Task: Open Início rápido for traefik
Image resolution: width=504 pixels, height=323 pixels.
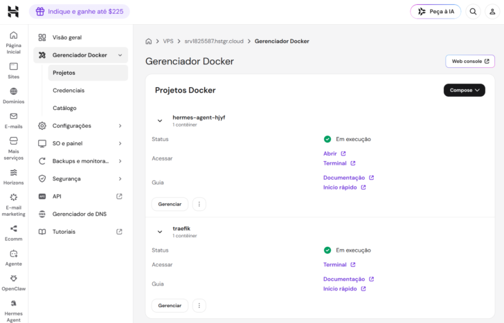Action: [x=345, y=288]
